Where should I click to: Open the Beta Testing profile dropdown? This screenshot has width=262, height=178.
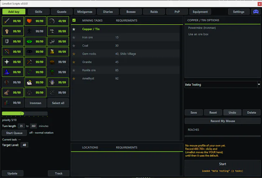(259, 85)
